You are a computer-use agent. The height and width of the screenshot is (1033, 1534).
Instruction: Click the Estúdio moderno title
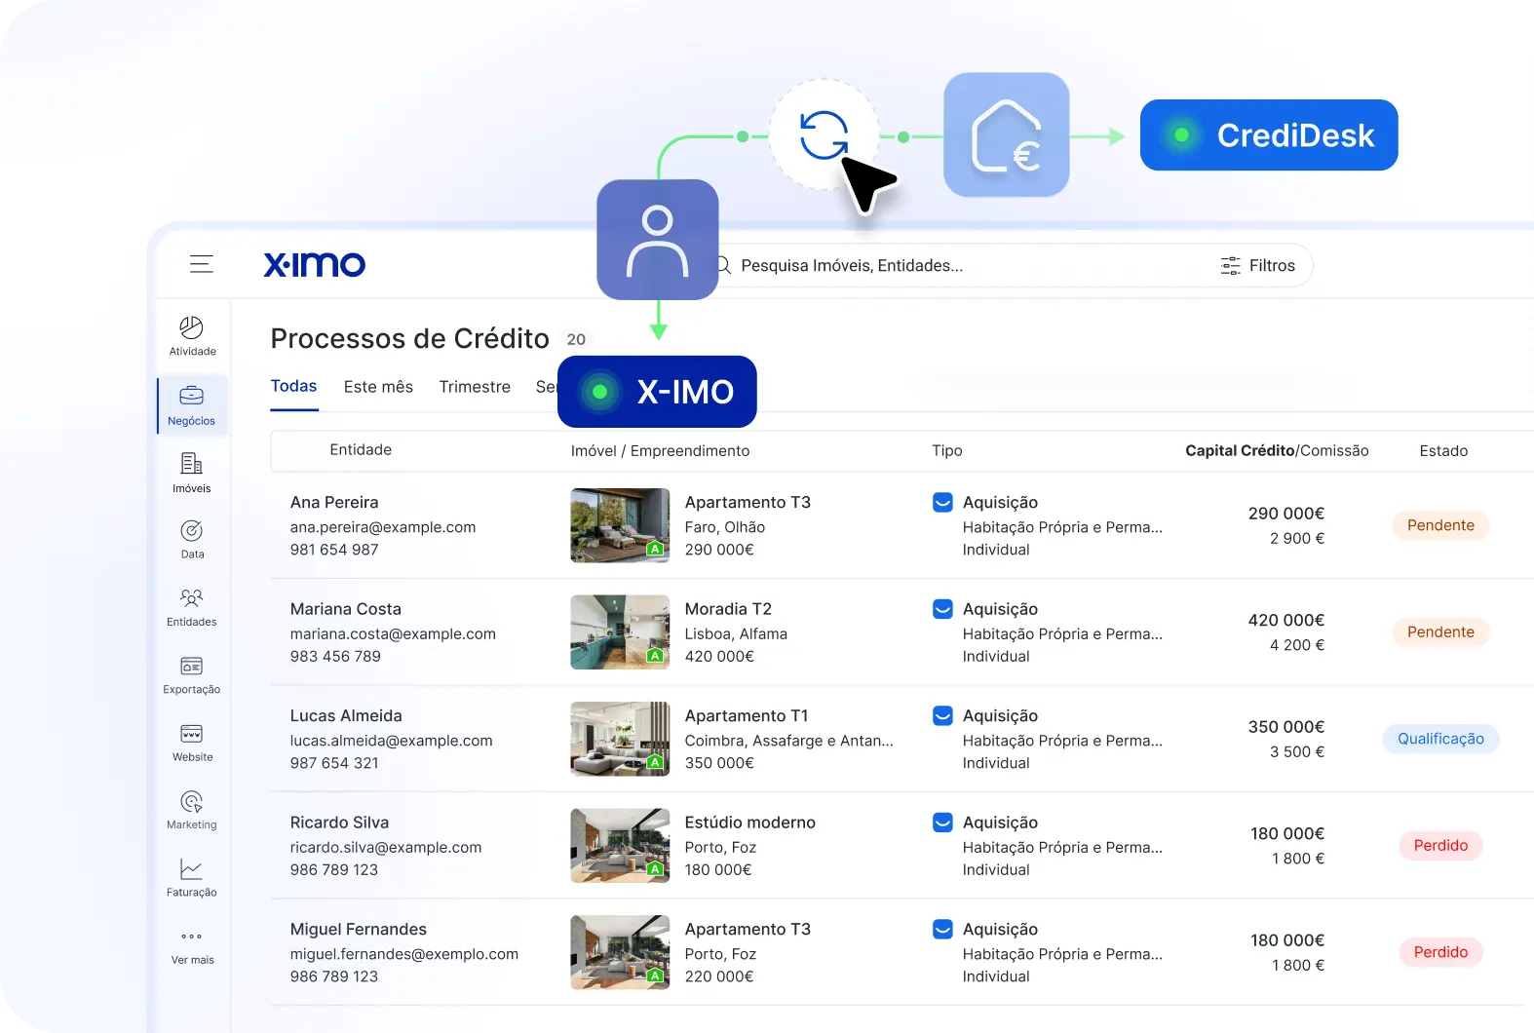pyautogui.click(x=750, y=823)
